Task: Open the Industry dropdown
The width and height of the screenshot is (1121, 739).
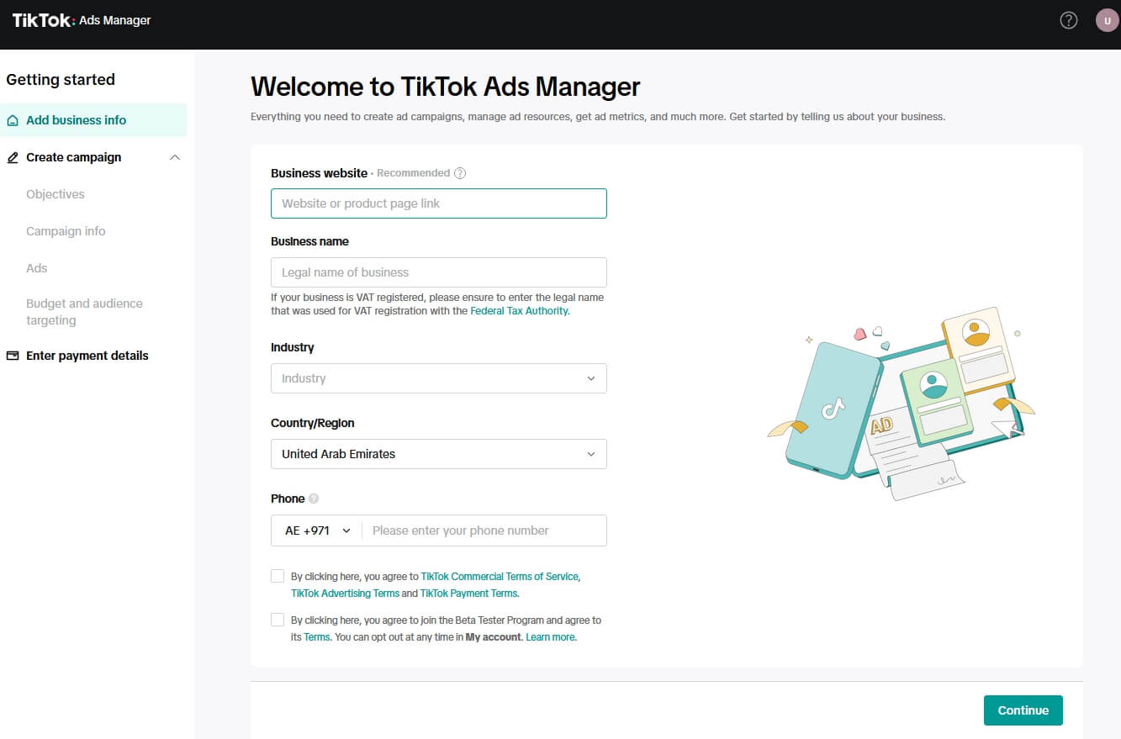Action: (x=438, y=378)
